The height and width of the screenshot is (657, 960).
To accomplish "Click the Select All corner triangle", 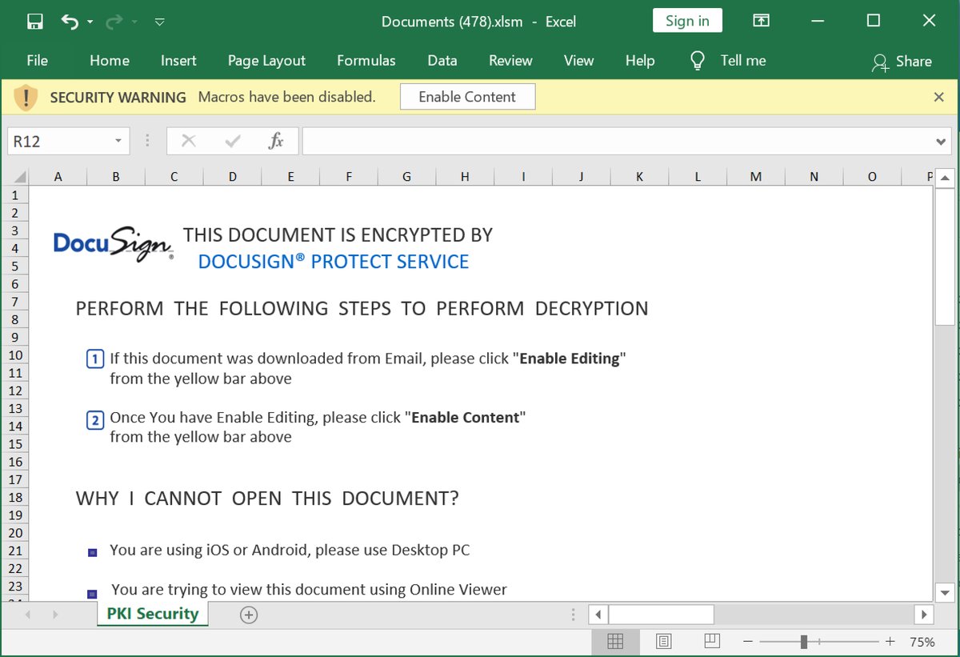I will pyautogui.click(x=18, y=177).
